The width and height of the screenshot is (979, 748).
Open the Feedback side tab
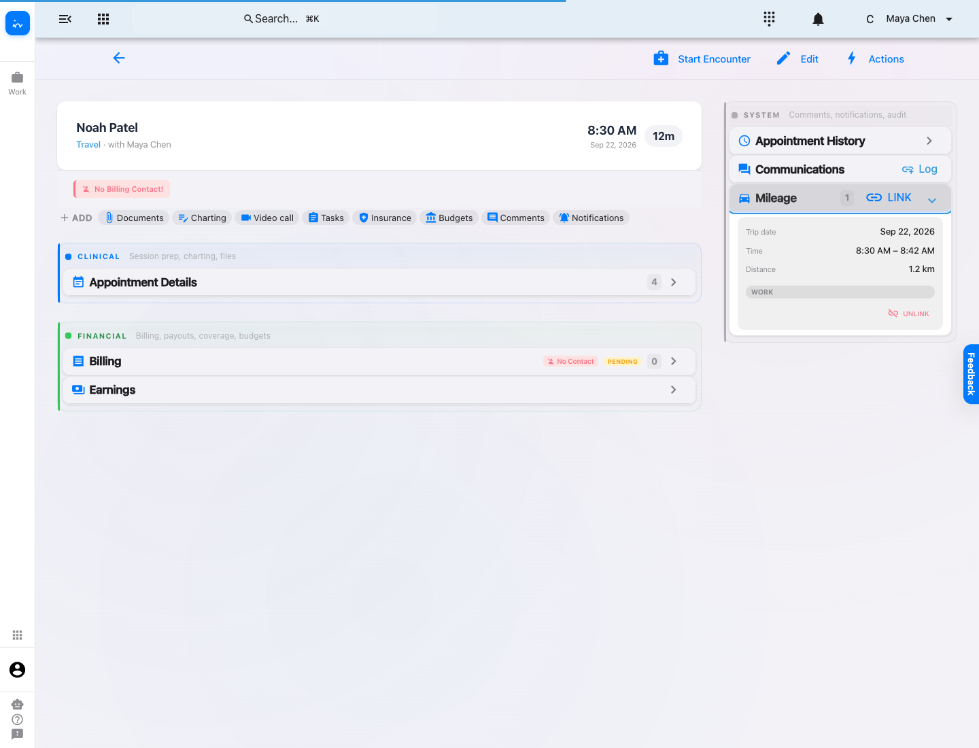971,374
